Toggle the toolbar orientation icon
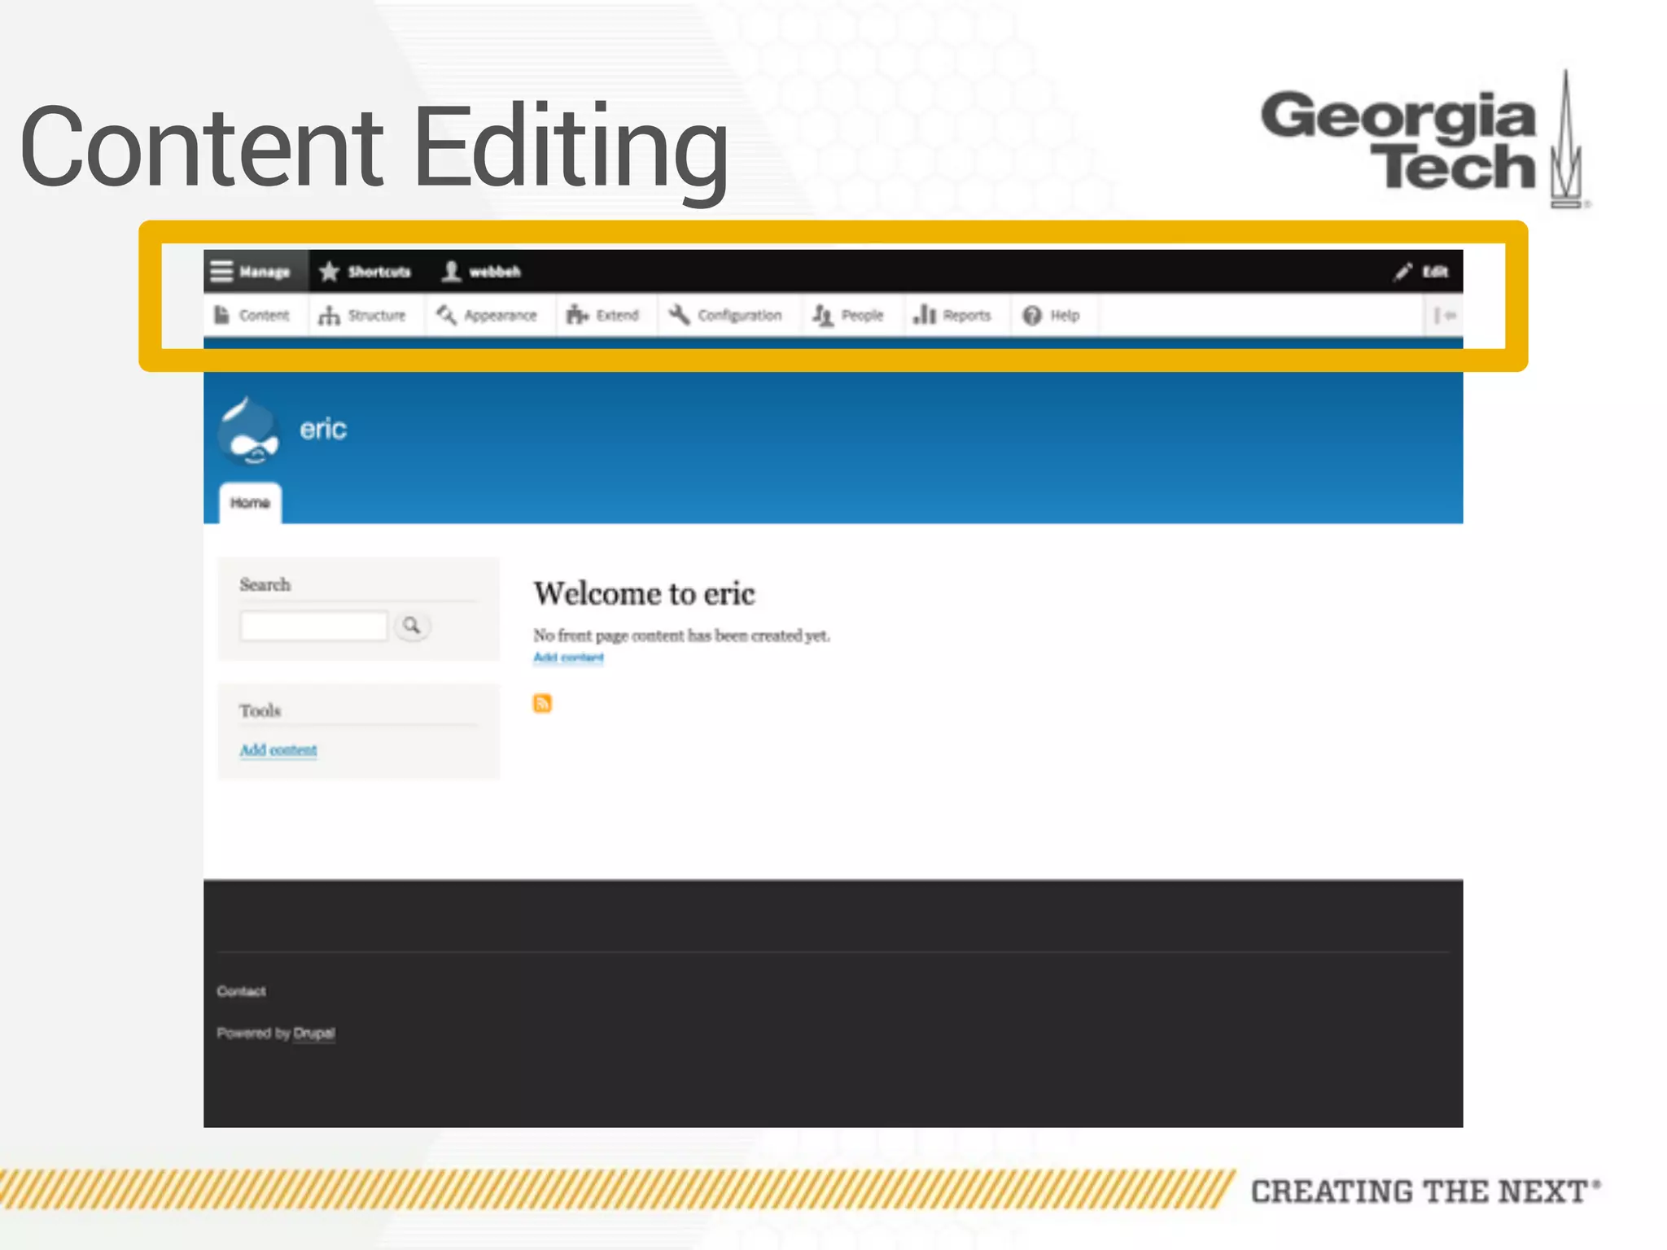This screenshot has height=1250, width=1667. point(1444,315)
